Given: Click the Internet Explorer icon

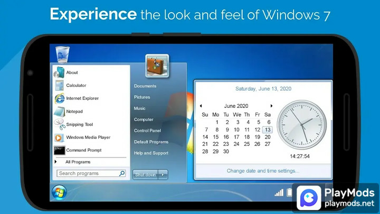Looking at the screenshot, I should coord(59,98).
